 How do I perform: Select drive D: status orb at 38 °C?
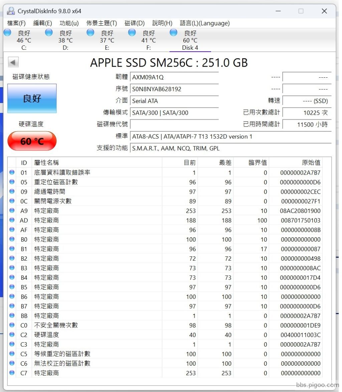tap(49, 33)
